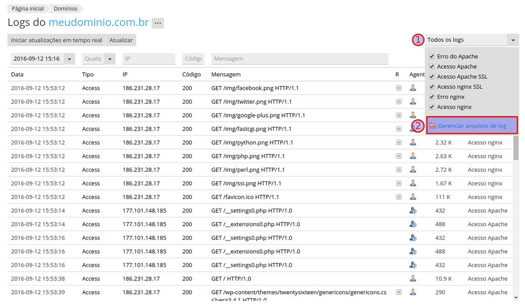Uncheck the Erro do Apache log type
Image resolution: width=525 pixels, height=307 pixels.
tap(432, 55)
